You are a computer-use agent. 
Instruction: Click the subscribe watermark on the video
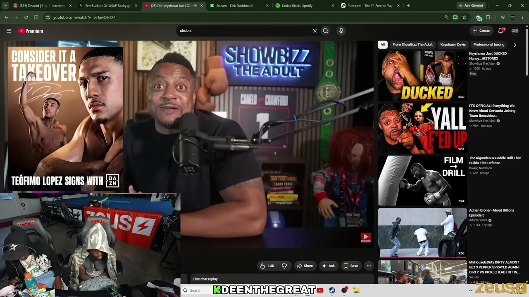point(366,238)
